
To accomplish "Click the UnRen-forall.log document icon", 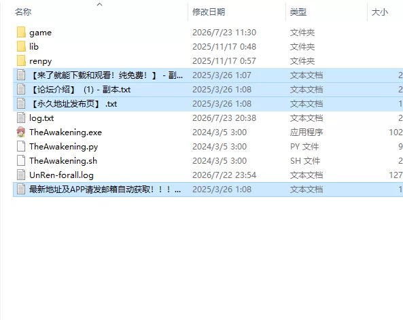I will click(x=21, y=175).
